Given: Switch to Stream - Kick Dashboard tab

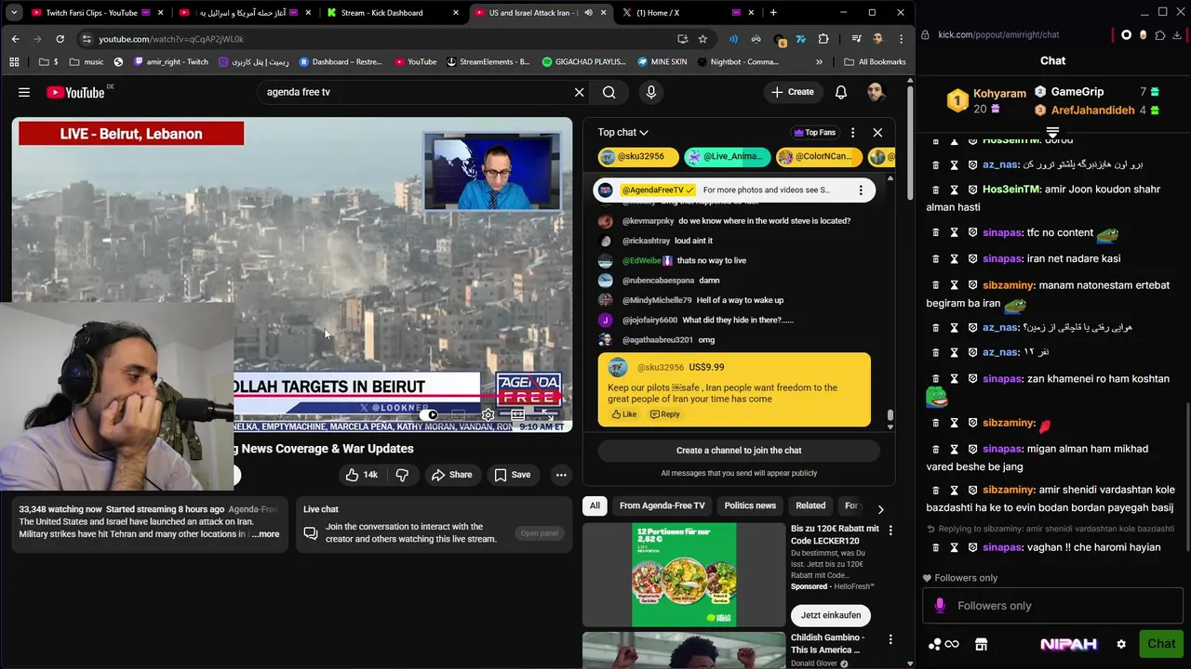Looking at the screenshot, I should 381,13.
